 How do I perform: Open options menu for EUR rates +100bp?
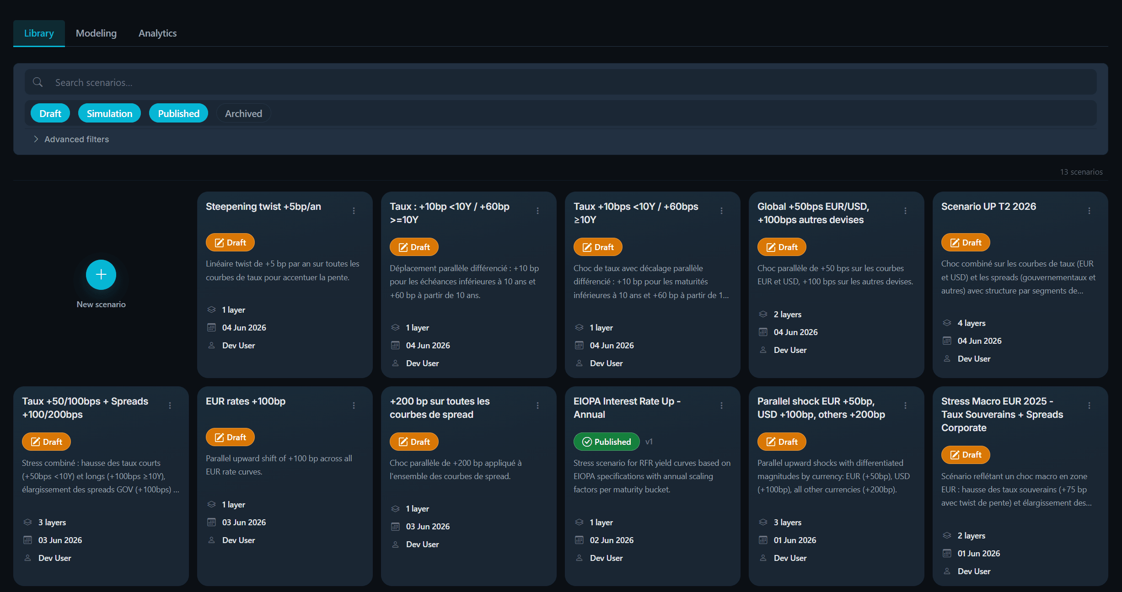pos(354,405)
